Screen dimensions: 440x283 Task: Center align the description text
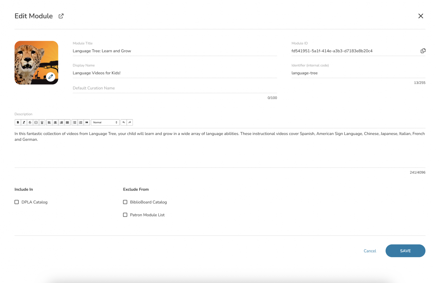55,122
